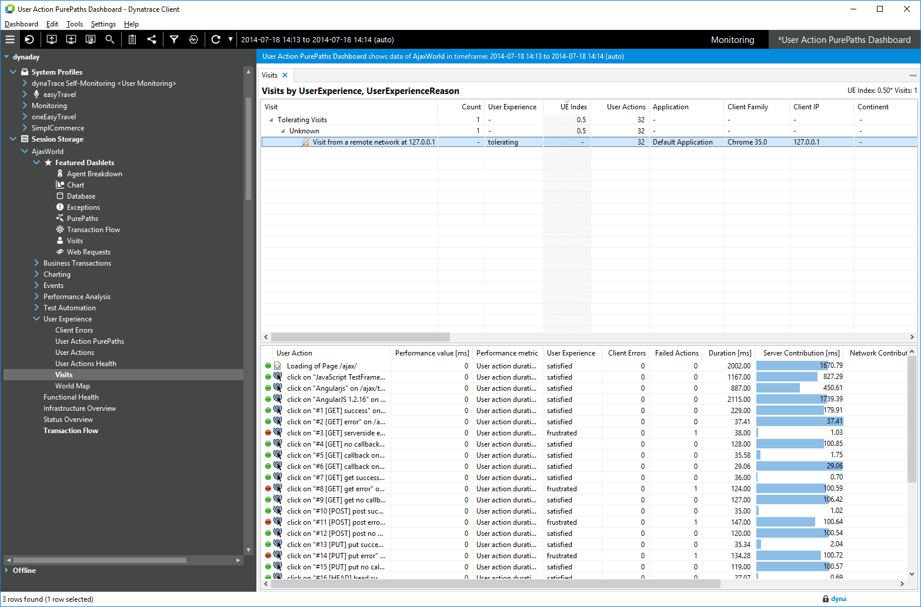Click server contribution bar 1670.79

[x=800, y=365]
